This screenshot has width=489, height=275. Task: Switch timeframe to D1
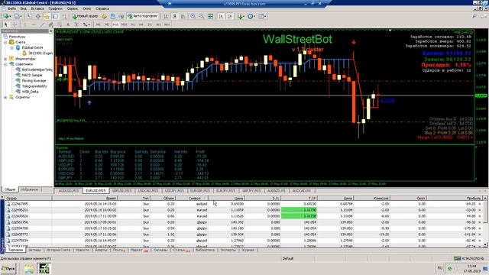[x=150, y=24]
